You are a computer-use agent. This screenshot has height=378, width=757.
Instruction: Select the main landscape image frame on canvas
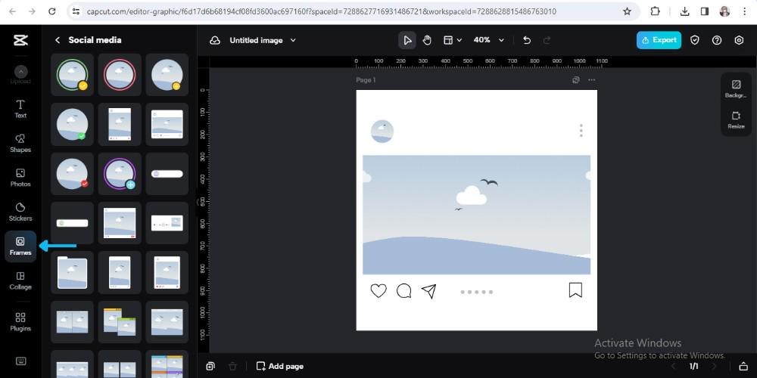(476, 215)
